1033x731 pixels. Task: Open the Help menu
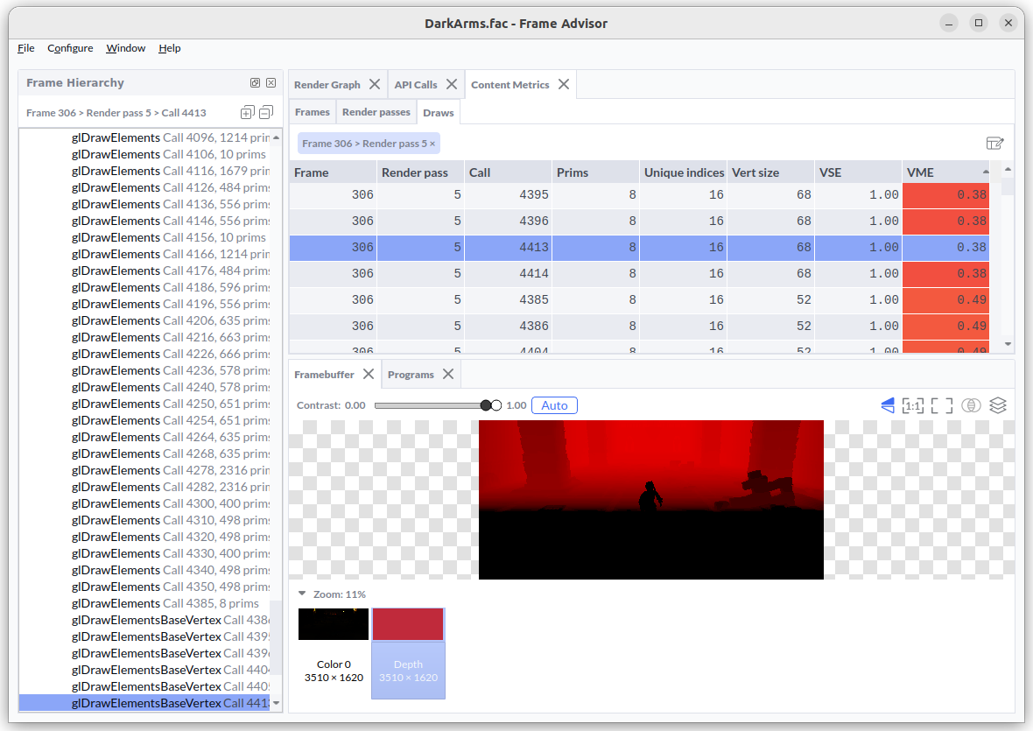click(169, 48)
